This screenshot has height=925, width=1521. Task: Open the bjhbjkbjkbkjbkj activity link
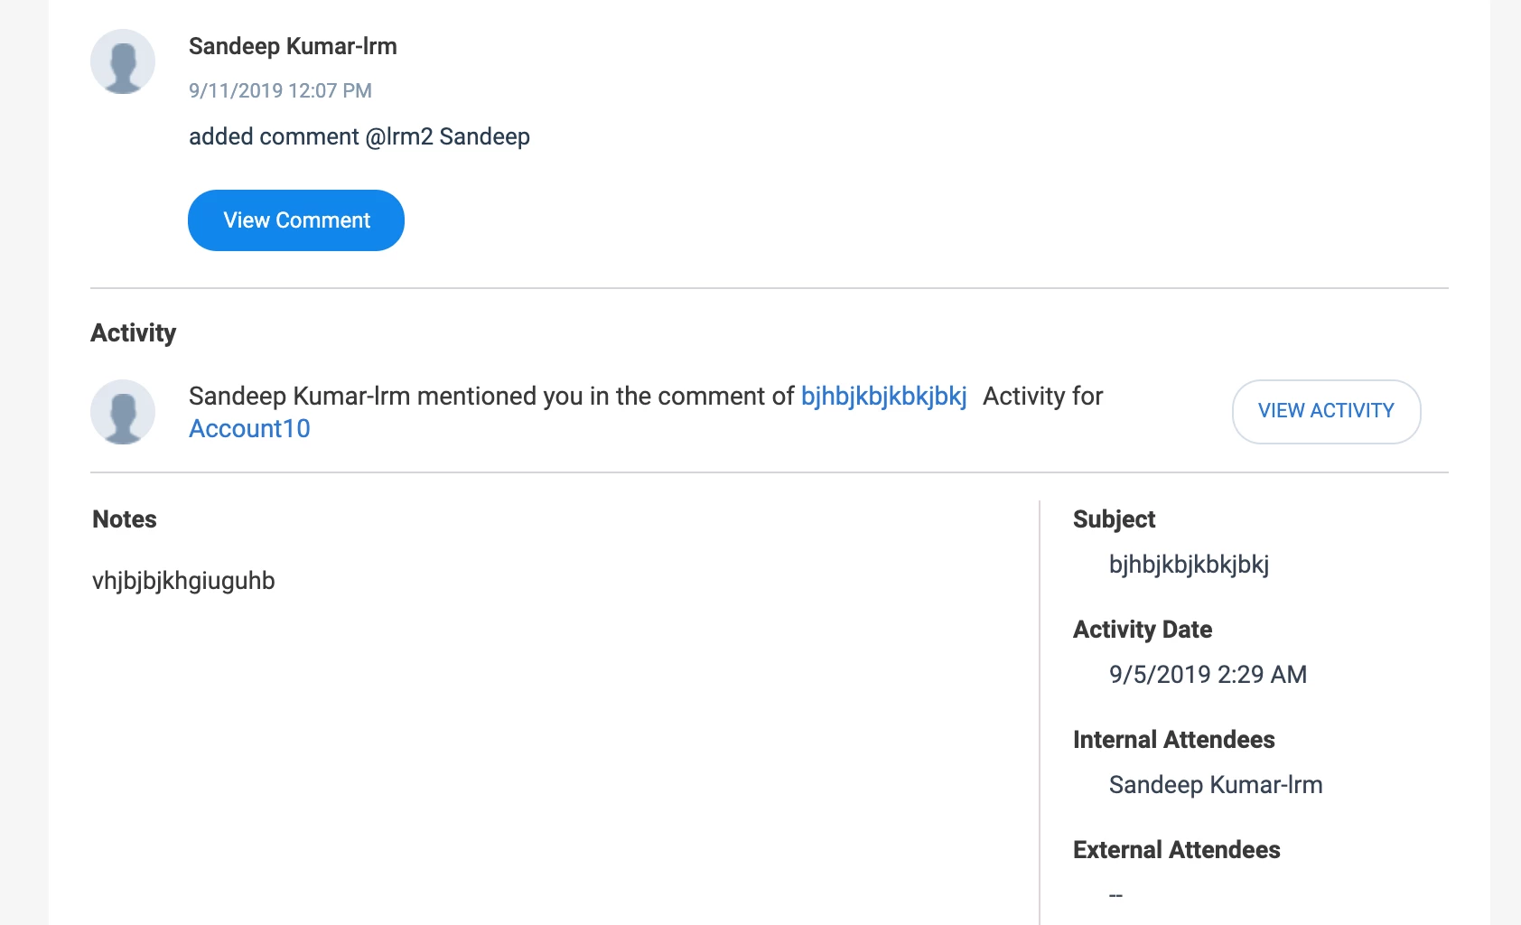pyautogui.click(x=883, y=397)
